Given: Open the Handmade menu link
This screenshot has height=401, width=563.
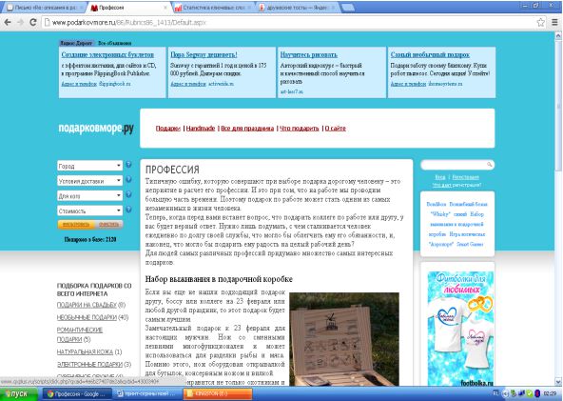Looking at the screenshot, I should pos(201,129).
